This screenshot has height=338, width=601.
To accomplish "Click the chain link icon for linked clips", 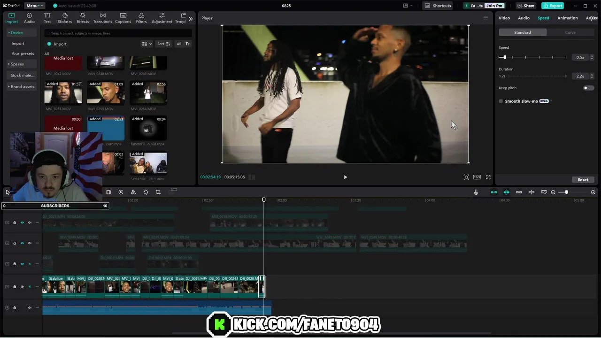I will coord(519,192).
